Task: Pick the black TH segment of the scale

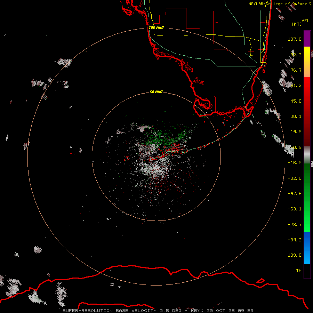Action: coord(307,271)
